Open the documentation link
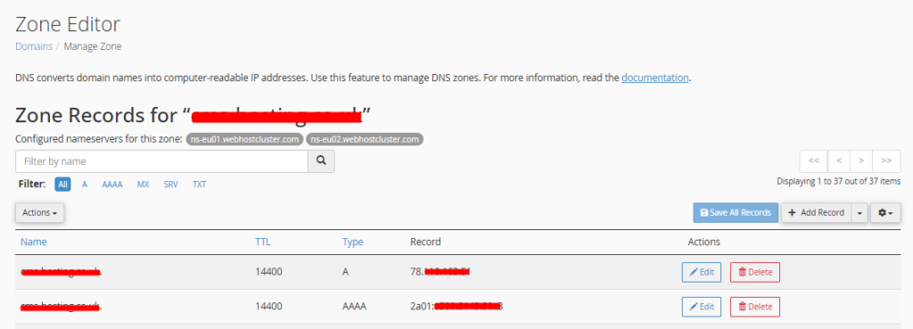 (x=655, y=78)
